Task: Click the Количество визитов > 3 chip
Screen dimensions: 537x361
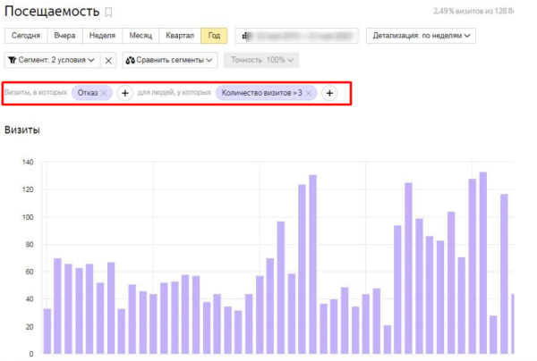Action: click(x=261, y=93)
